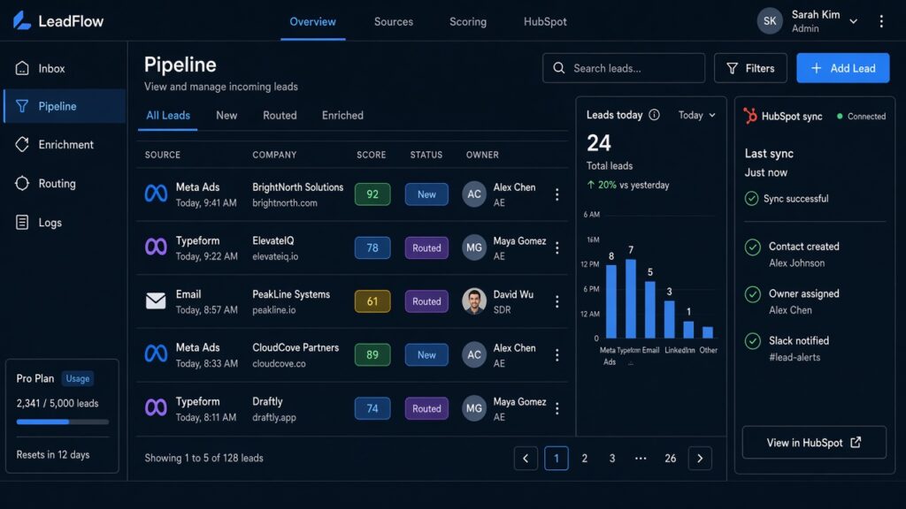Go to page 2
The height and width of the screenshot is (509, 906).
coord(584,459)
